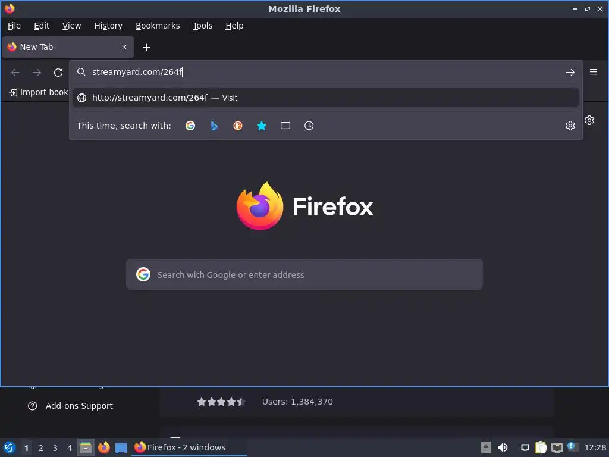
Task: Open the new tab page personalize gear
Action: coord(589,120)
